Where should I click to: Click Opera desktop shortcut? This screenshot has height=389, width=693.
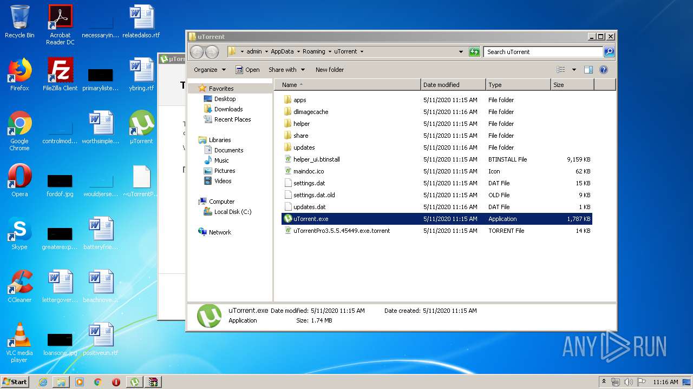click(19, 180)
